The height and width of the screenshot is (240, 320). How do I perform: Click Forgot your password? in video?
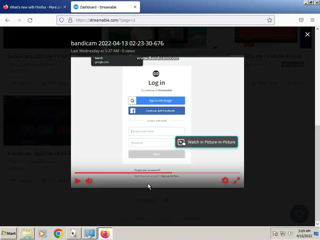coord(147,170)
